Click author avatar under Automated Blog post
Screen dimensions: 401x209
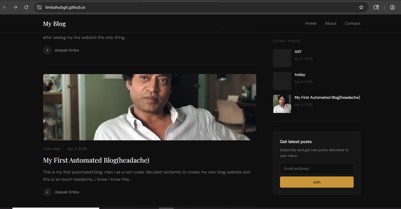(47, 192)
